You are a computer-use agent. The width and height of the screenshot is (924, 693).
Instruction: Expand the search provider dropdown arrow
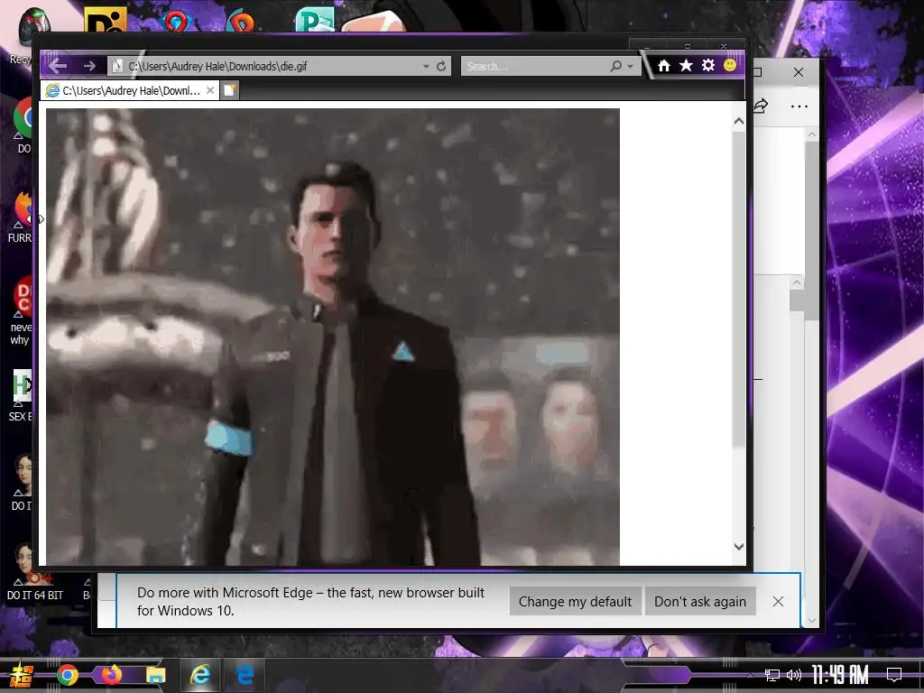point(631,67)
